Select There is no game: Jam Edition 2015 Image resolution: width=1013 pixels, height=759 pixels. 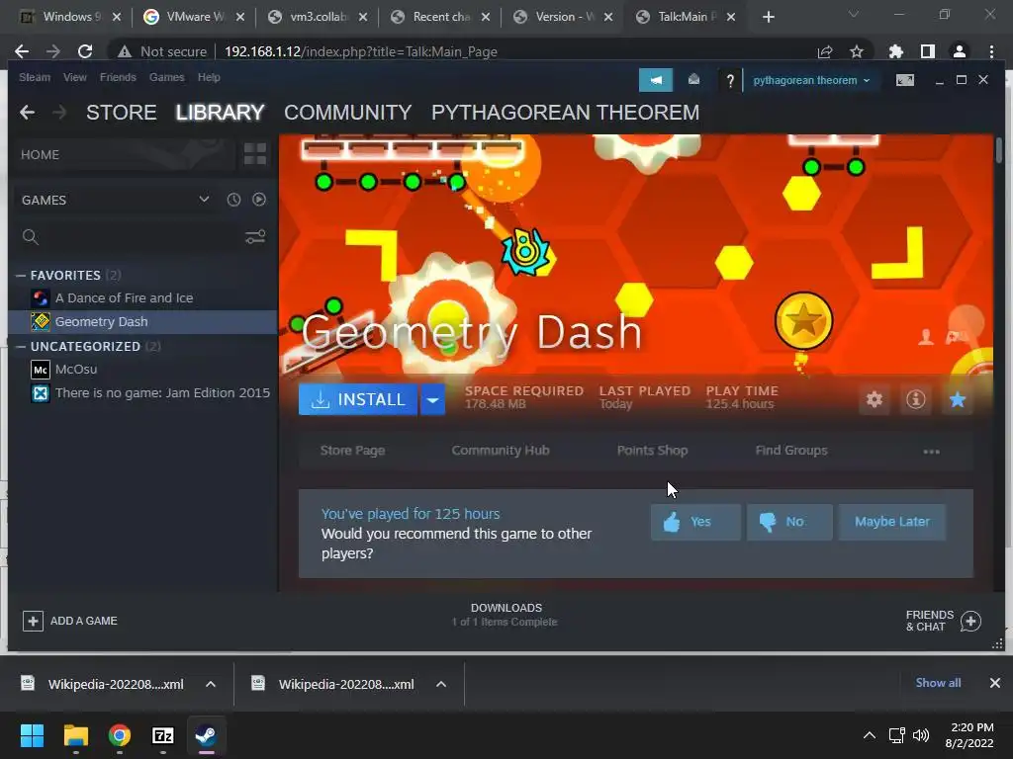(x=142, y=393)
